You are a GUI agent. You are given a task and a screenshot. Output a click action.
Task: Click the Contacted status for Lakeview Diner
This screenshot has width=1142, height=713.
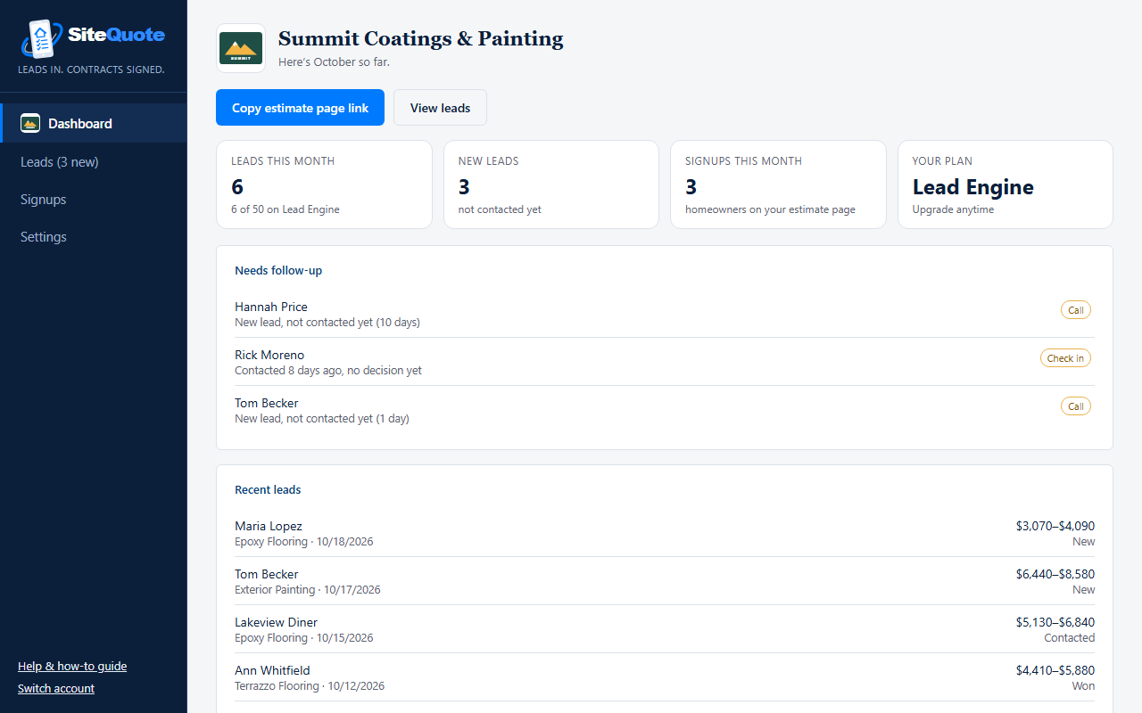point(1069,638)
